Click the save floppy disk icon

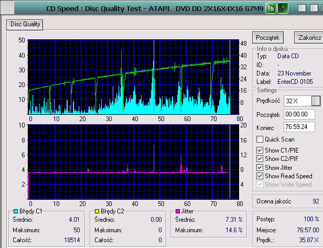pos(283,8)
